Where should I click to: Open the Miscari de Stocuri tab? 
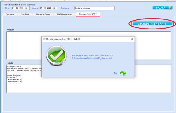tap(43, 14)
